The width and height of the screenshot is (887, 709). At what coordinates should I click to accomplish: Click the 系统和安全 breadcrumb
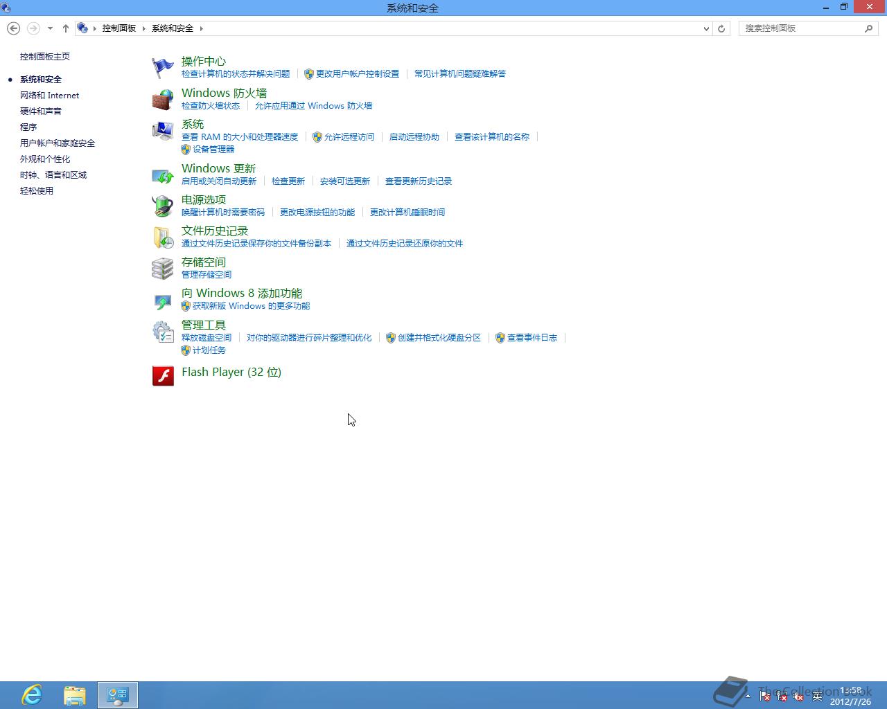(173, 28)
